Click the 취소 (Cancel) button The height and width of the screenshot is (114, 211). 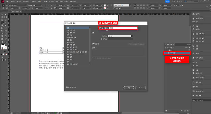[140, 88]
